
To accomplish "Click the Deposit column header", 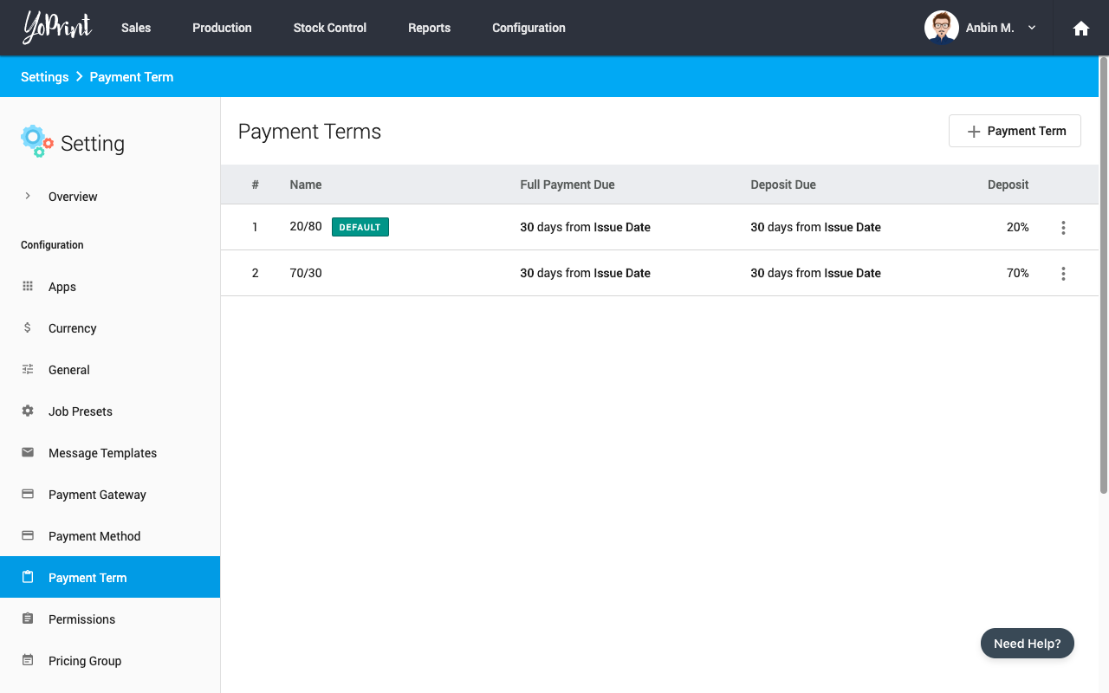I will pyautogui.click(x=1008, y=185).
